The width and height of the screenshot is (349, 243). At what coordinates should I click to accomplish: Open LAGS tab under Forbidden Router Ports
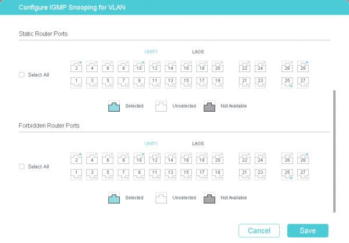pyautogui.click(x=198, y=143)
